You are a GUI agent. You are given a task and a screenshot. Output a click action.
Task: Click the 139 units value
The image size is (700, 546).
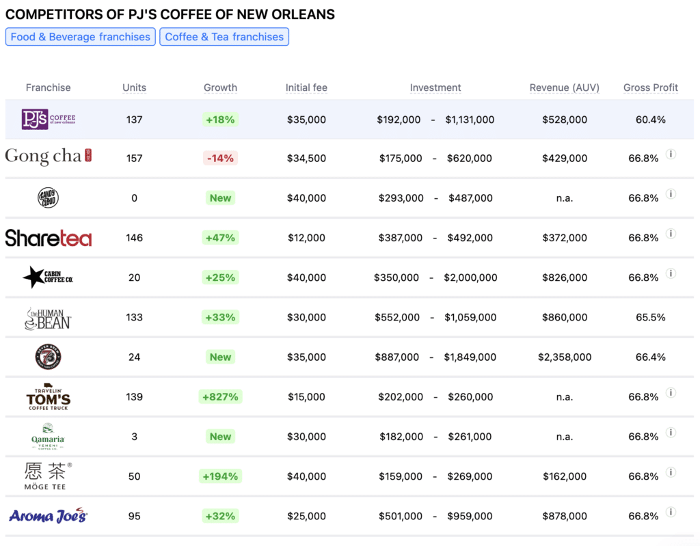(x=135, y=397)
